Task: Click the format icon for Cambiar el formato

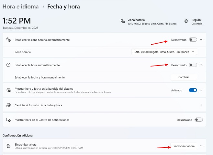Action: (9, 105)
